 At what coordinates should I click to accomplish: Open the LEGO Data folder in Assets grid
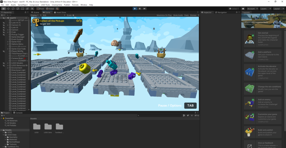tap(48, 128)
